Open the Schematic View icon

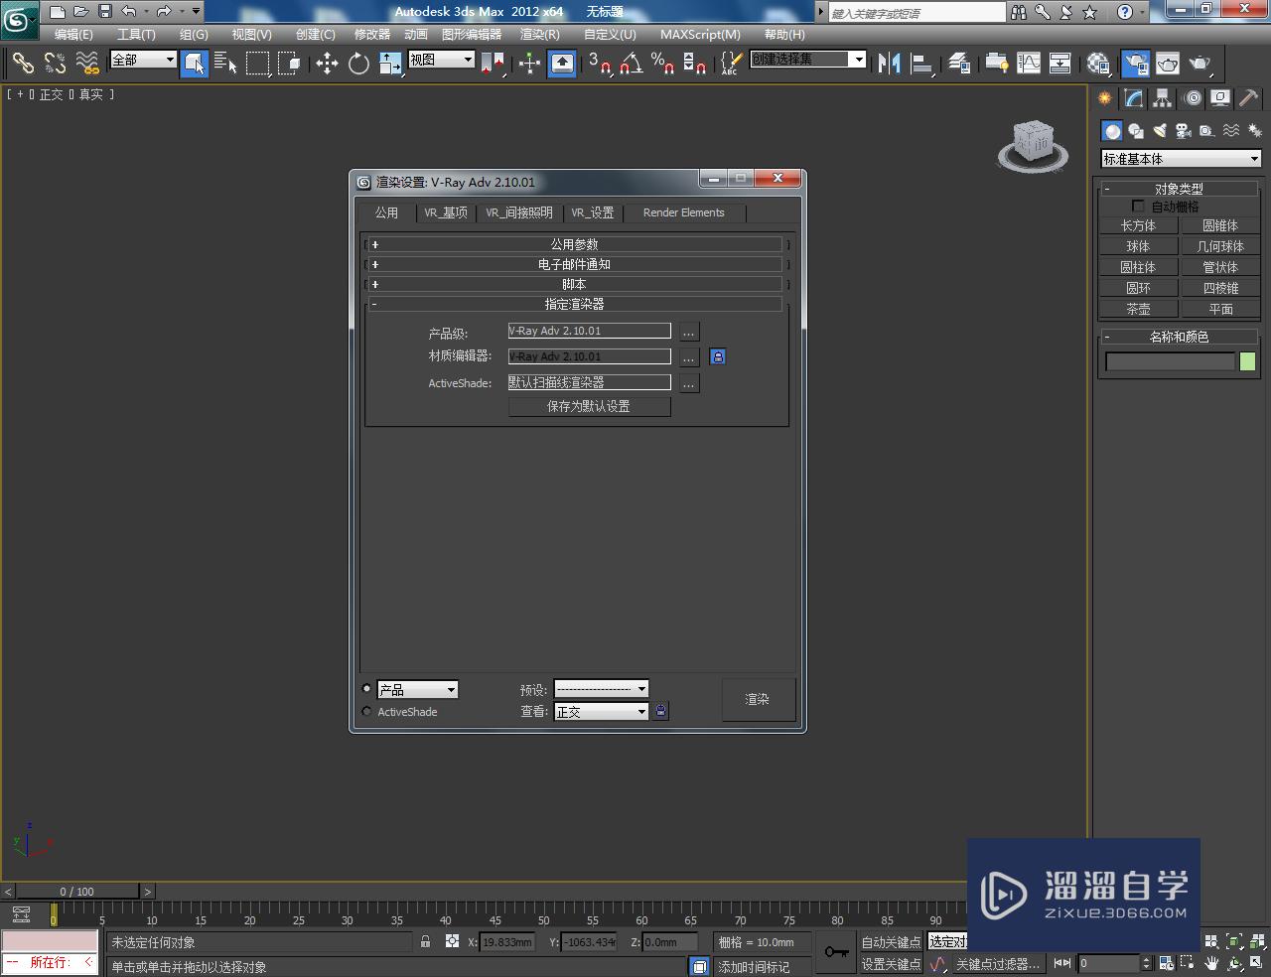[1060, 64]
